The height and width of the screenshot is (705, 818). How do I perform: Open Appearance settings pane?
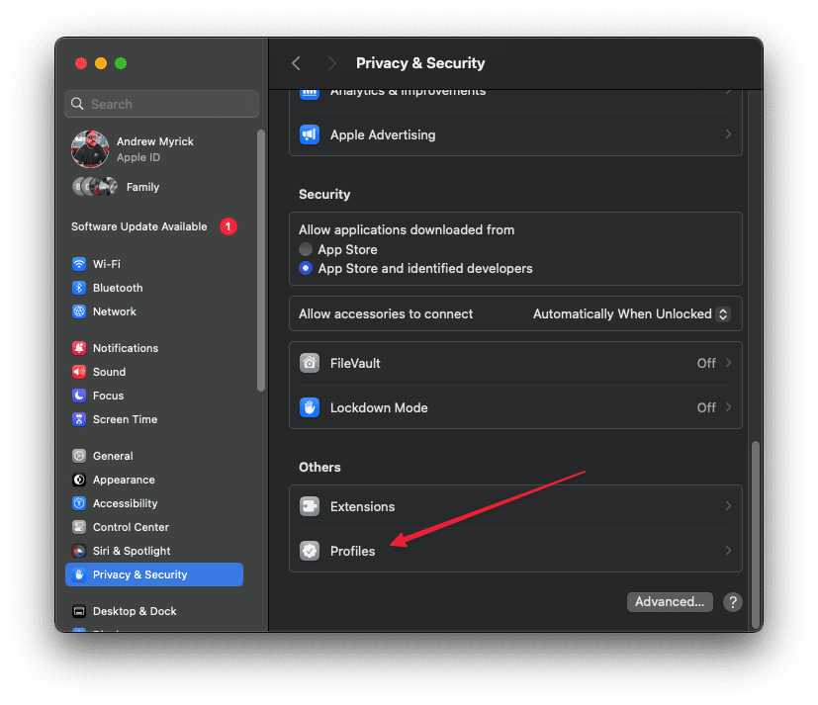154,480
